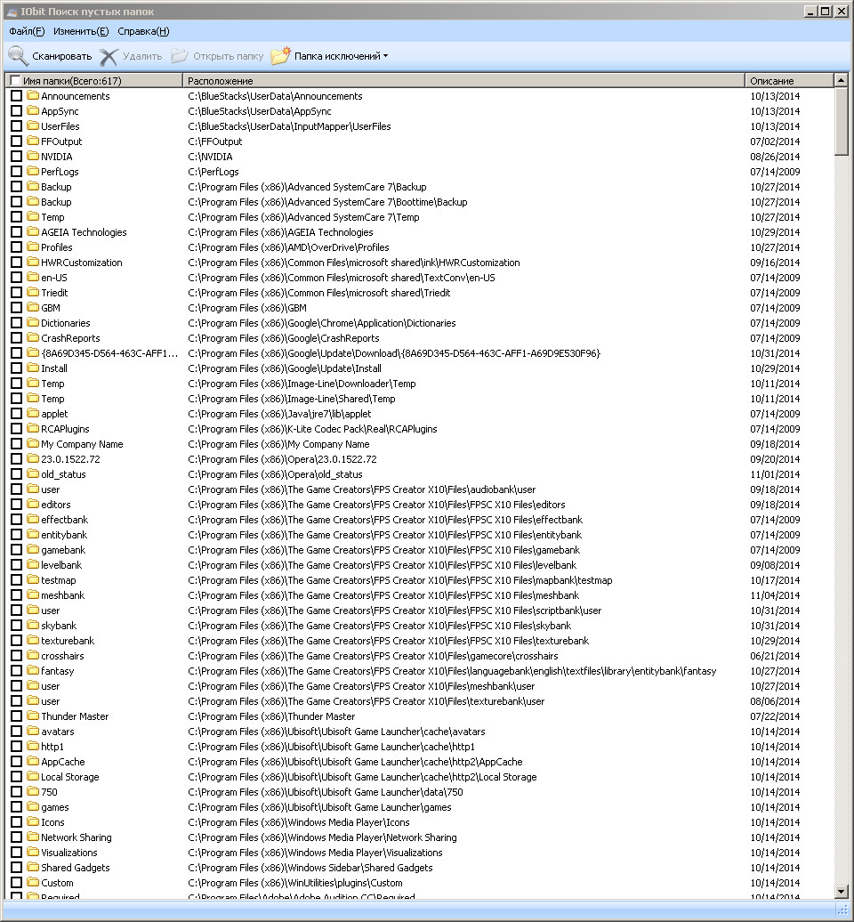Toggle the select-all checkbox in header
Viewport: 854px width, 922px height.
click(14, 81)
